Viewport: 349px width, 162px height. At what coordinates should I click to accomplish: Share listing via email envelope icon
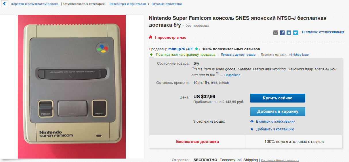pyautogui.click(x=276, y=33)
